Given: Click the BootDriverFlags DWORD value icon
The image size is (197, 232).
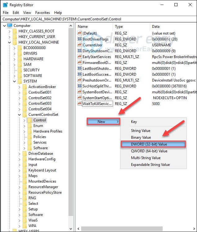Looking at the screenshot, I should point(80,39).
